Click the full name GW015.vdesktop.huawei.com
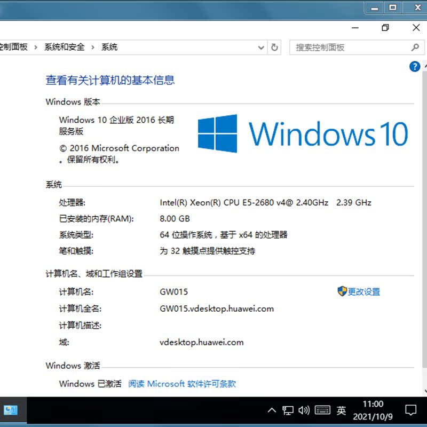 point(217,309)
